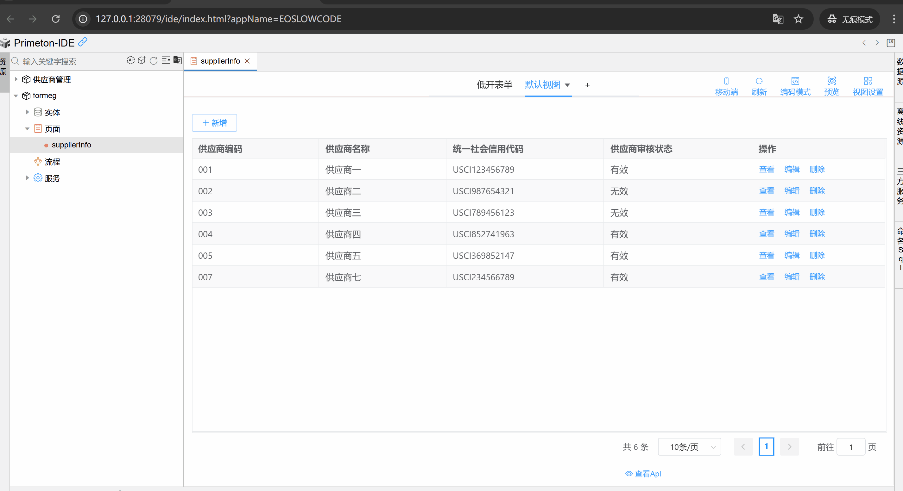Open the 默认视图 dropdown arrow
Viewport: 903px width, 491px height.
pos(567,85)
